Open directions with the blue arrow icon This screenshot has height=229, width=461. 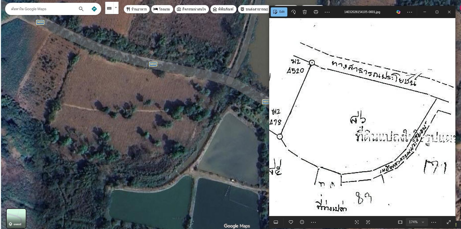point(94,9)
